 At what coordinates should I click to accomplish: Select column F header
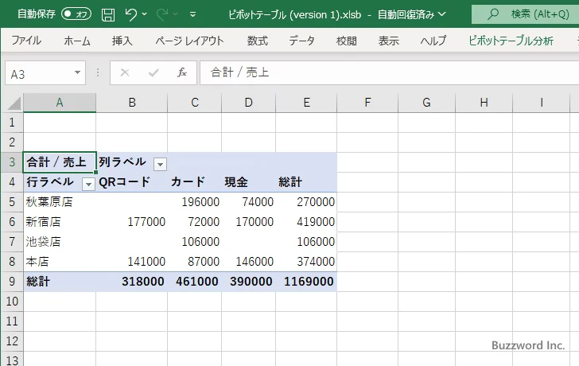click(367, 103)
